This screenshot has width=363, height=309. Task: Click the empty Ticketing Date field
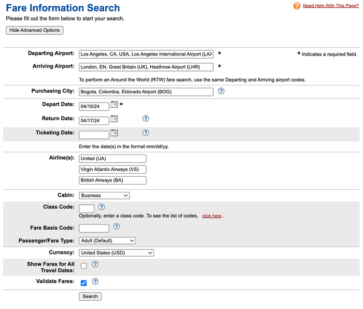click(94, 135)
